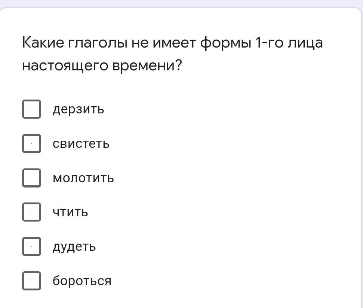Enable the чтить checkbox
Viewport: 363px width, 308px height.
click(31, 212)
